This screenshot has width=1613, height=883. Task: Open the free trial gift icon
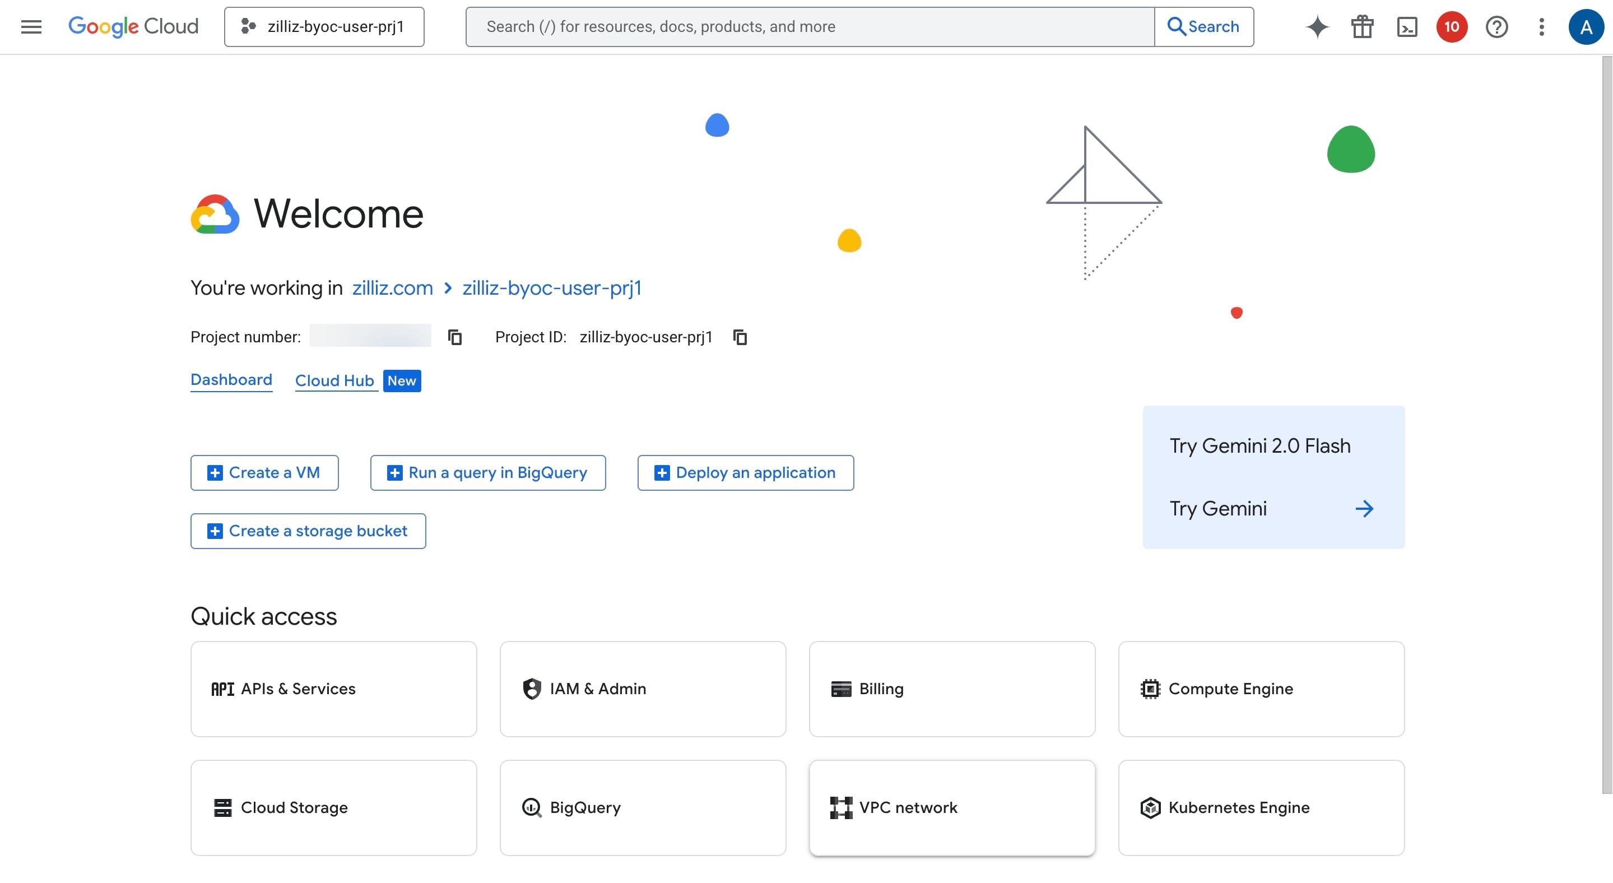1362,27
